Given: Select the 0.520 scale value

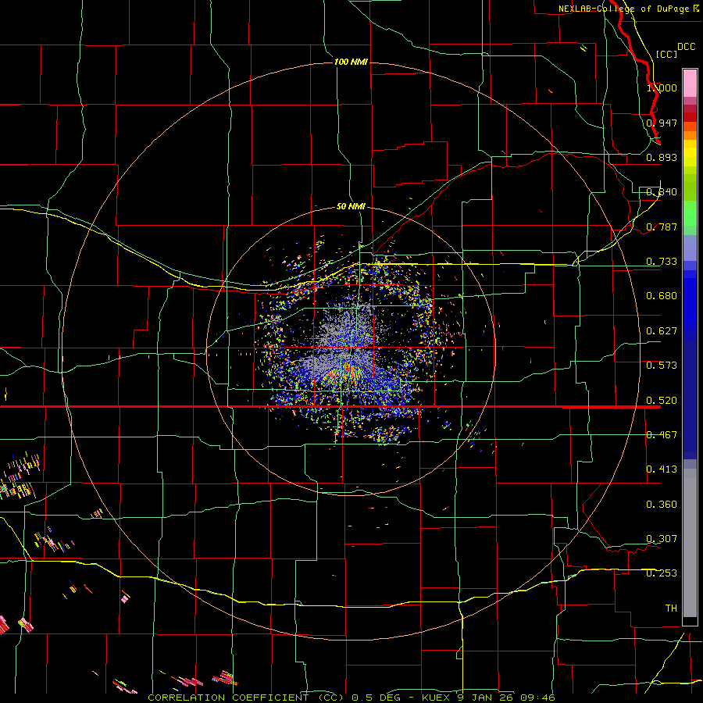Looking at the screenshot, I should pos(662,400).
